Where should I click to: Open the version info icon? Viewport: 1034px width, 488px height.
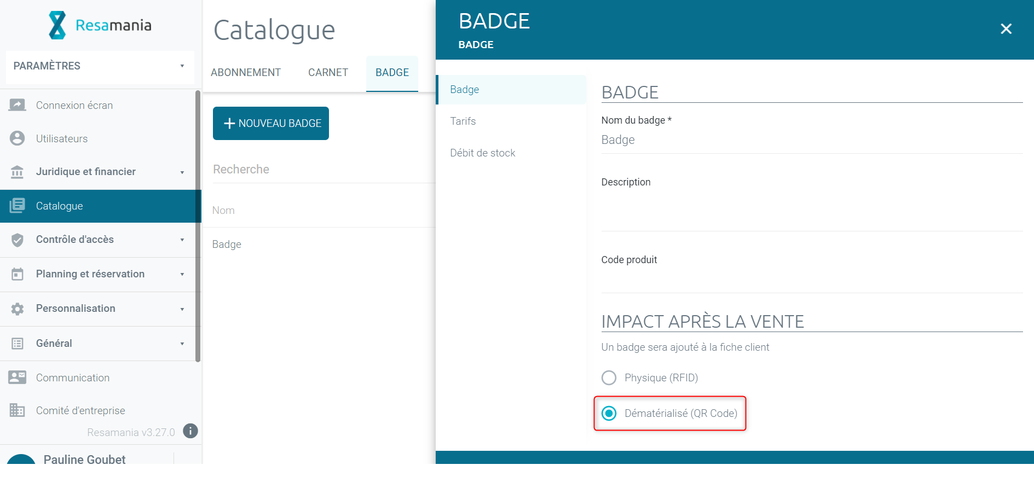190,431
